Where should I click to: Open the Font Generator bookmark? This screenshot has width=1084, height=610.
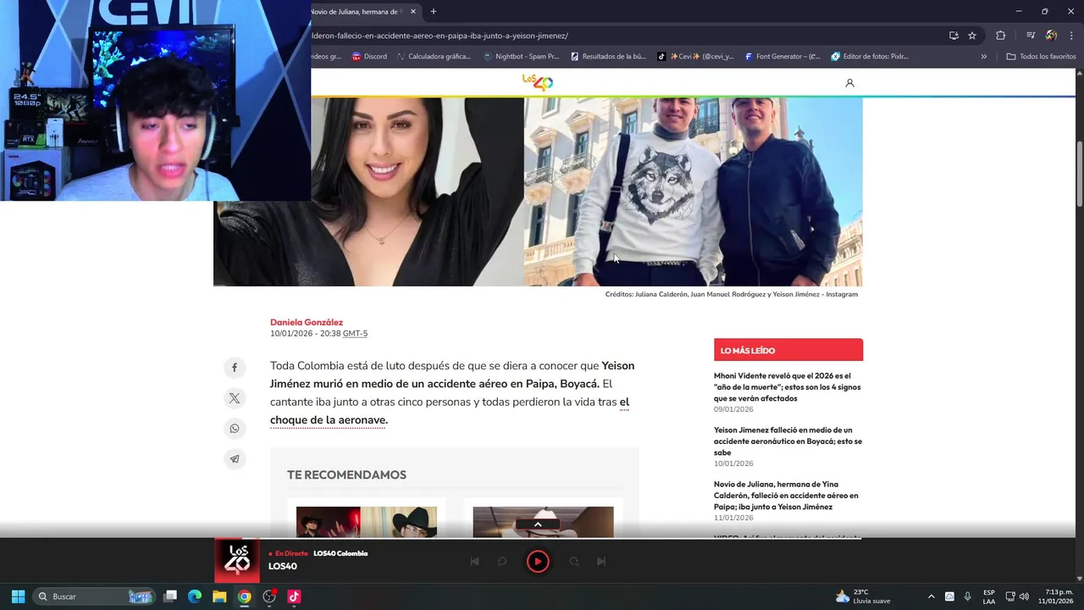tap(783, 57)
